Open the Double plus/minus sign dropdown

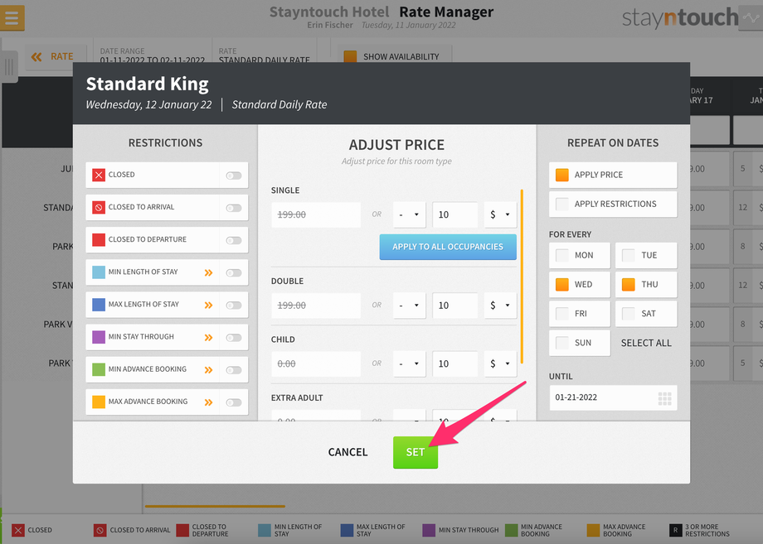point(409,306)
